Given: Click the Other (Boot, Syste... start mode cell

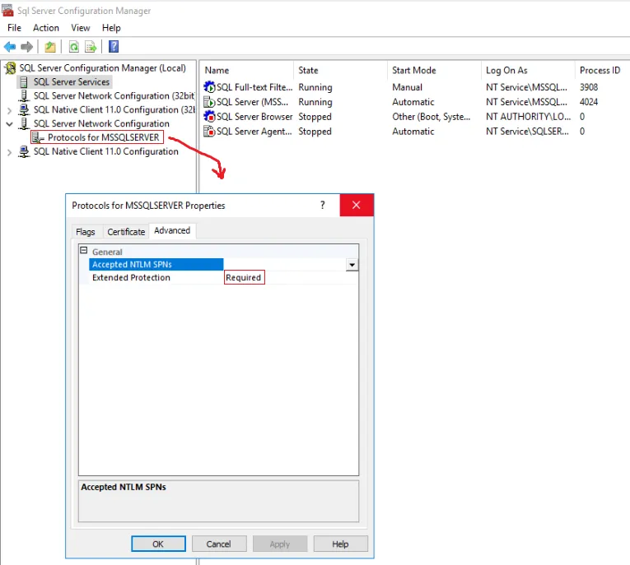Looking at the screenshot, I should [431, 117].
